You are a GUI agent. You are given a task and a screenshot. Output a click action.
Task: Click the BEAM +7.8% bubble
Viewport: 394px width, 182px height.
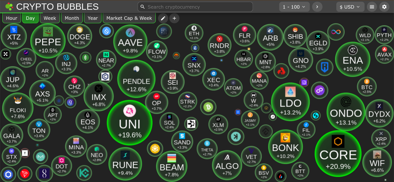pos(172,166)
